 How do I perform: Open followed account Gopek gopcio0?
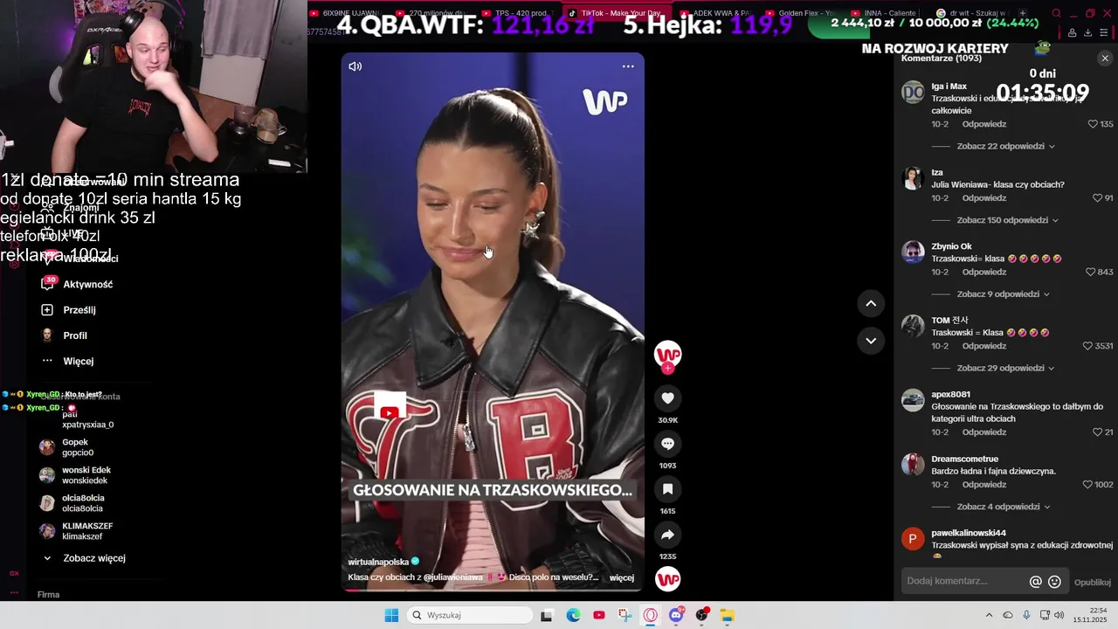pyautogui.click(x=67, y=447)
